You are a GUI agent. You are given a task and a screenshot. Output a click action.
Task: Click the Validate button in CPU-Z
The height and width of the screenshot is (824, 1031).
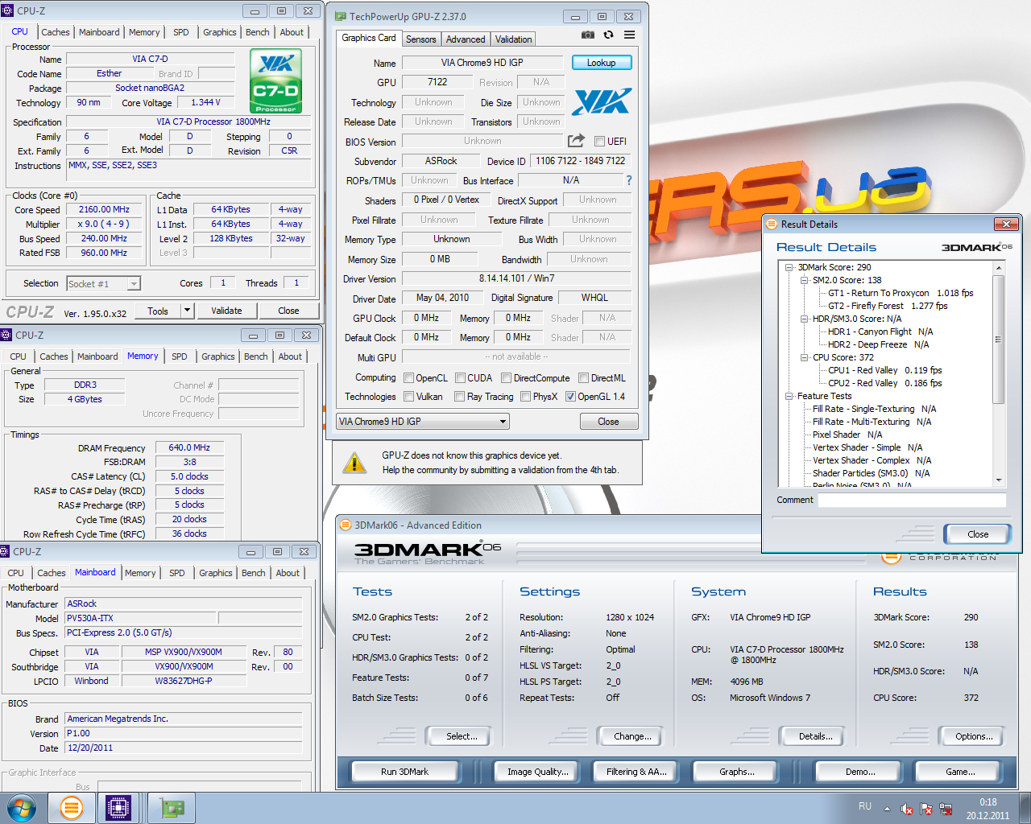226,311
